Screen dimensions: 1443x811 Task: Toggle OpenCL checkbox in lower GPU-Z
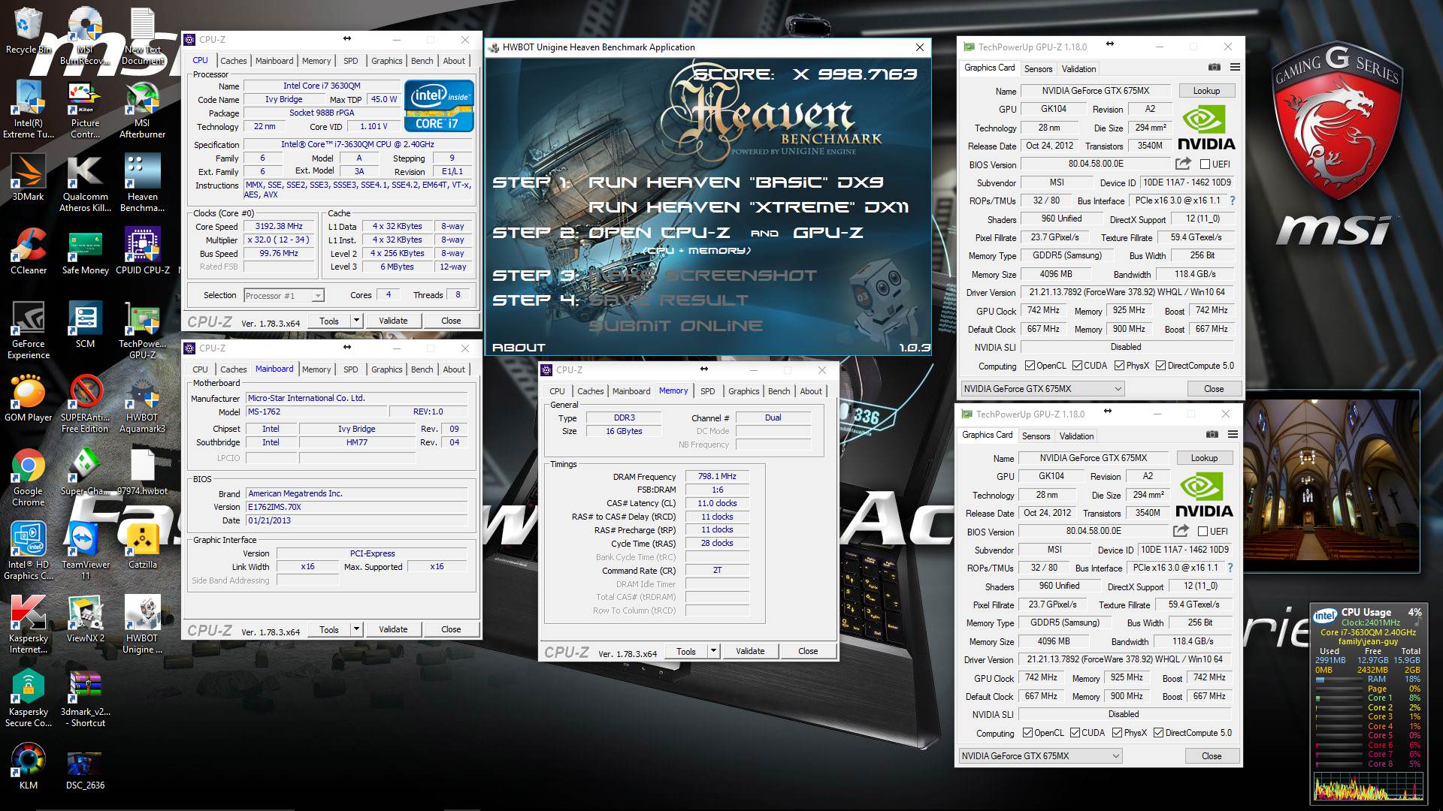pyautogui.click(x=1028, y=733)
